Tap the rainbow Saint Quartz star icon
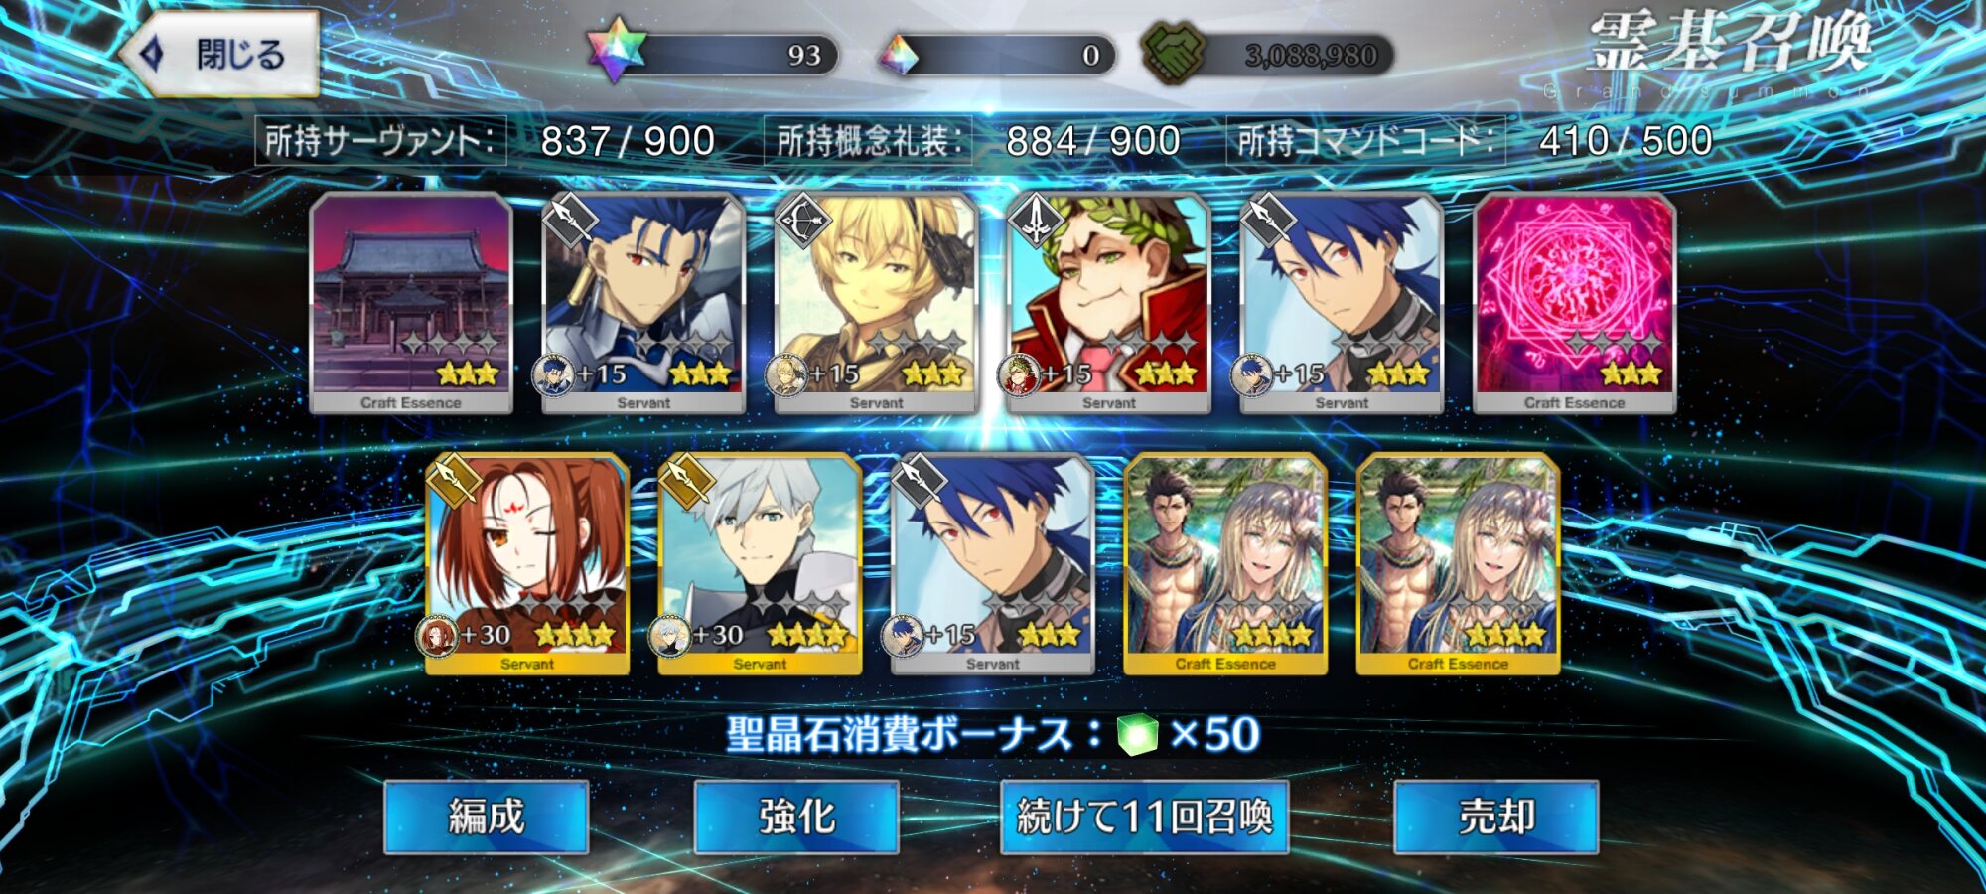 point(616,50)
